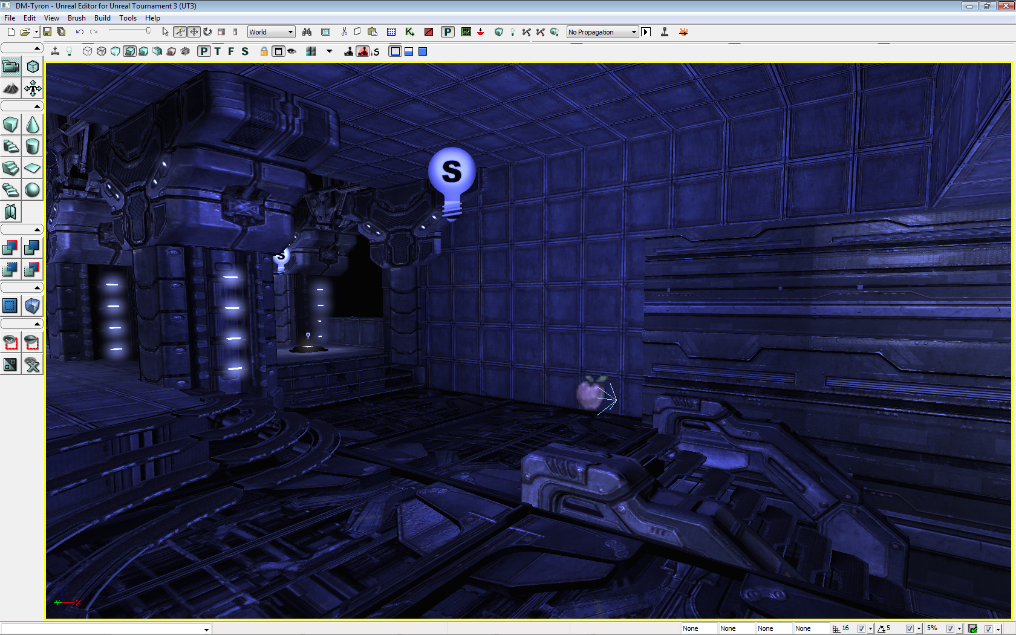1016x635 pixels.
Task: Click the Save All icon
Action: [x=61, y=32]
